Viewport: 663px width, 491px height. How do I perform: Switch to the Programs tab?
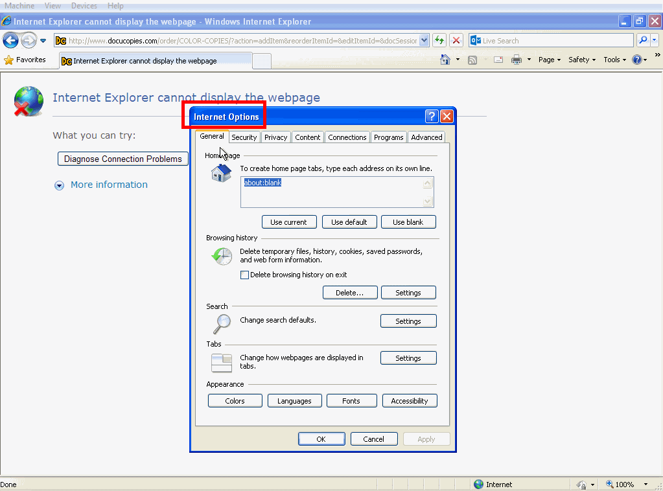coord(389,137)
